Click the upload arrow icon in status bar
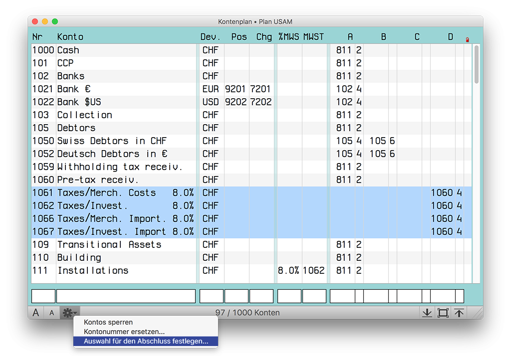The image size is (511, 359). 459,313
